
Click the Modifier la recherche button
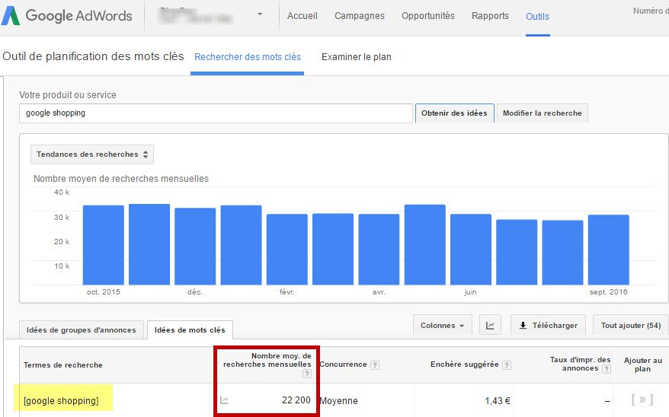coord(543,113)
